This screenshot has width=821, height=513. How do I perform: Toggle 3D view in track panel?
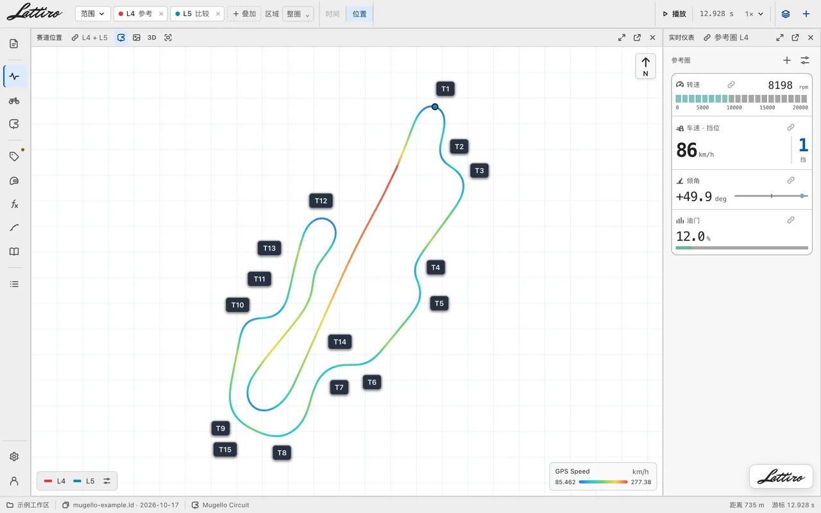tap(152, 38)
